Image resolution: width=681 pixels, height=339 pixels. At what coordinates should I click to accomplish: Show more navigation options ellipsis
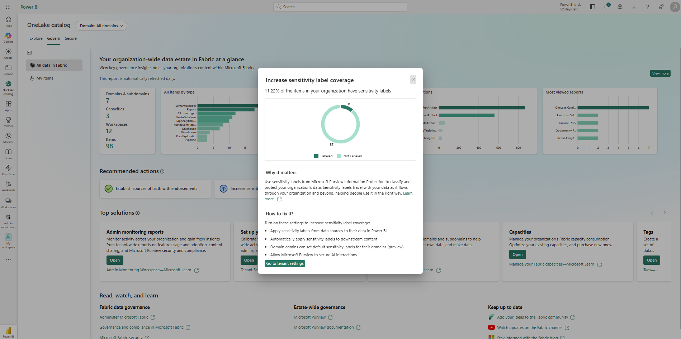tap(8, 259)
